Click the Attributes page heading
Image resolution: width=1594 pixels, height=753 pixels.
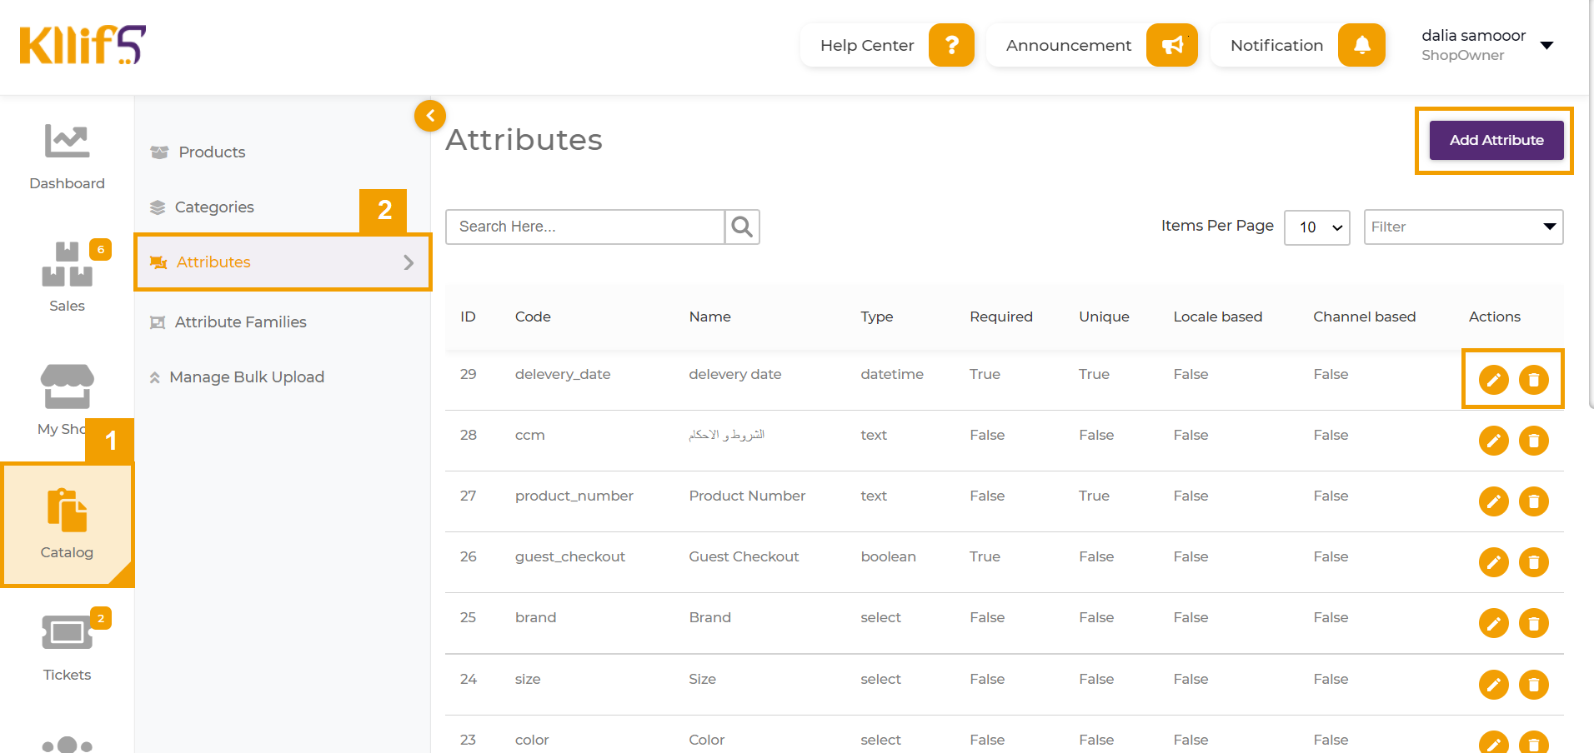(x=524, y=140)
